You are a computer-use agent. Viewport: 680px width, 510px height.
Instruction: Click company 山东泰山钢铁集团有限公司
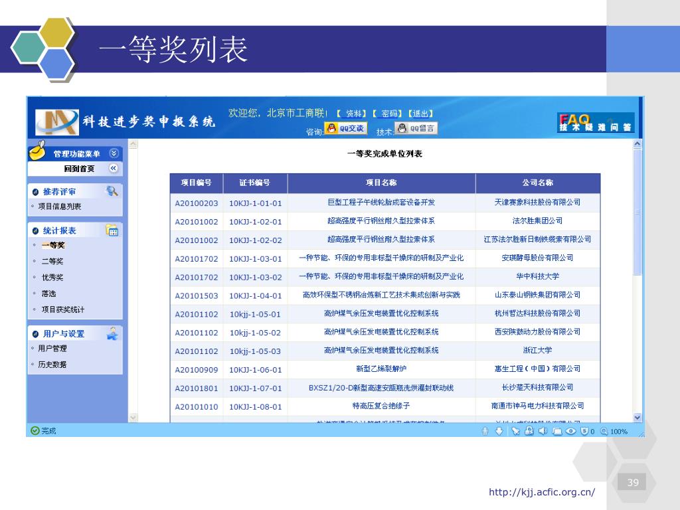click(x=537, y=295)
